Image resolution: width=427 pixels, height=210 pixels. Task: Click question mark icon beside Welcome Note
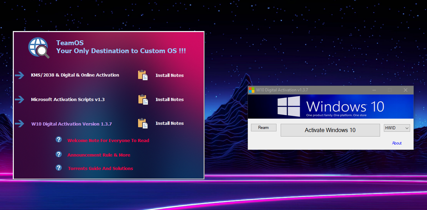59,139
